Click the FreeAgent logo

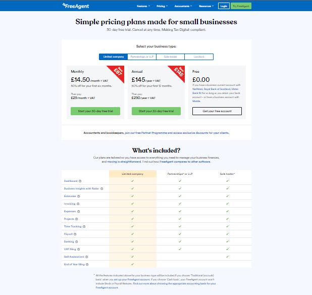click(75, 6)
